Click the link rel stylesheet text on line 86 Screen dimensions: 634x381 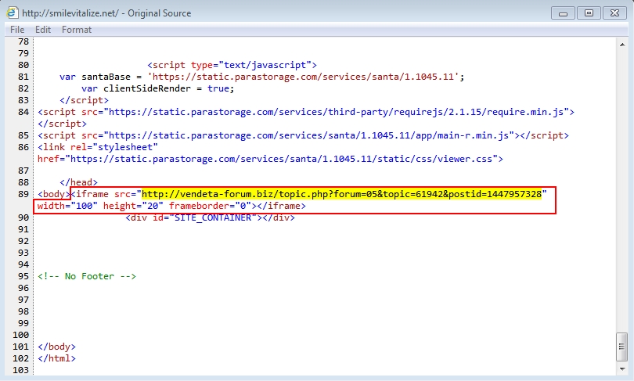[x=97, y=147]
